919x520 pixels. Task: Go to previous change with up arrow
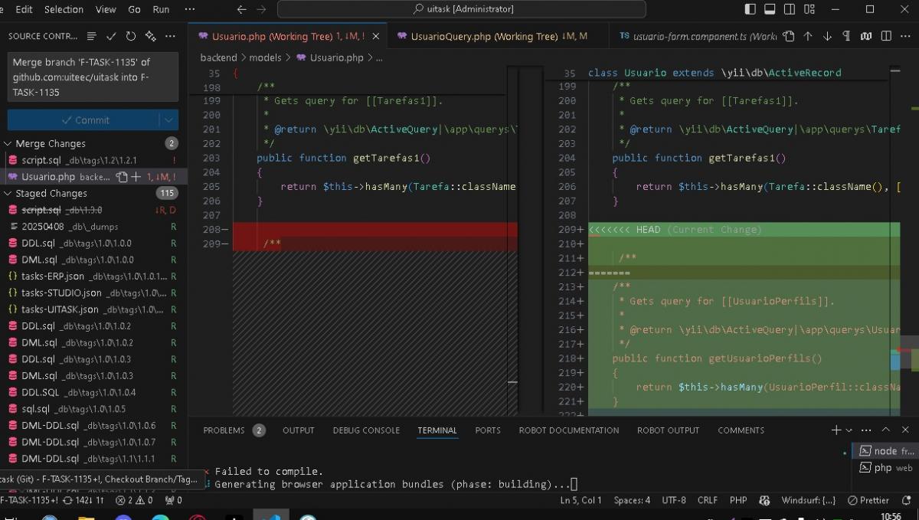click(x=807, y=36)
